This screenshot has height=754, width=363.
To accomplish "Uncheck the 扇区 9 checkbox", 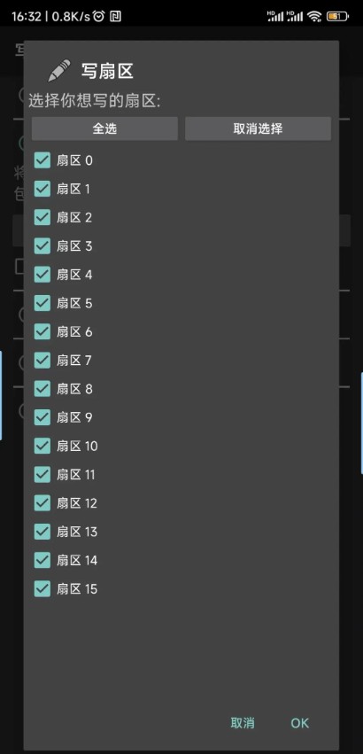I will coord(42,417).
